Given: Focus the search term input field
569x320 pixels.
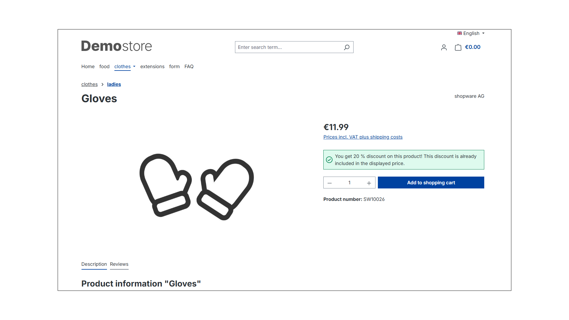Looking at the screenshot, I should 289,47.
